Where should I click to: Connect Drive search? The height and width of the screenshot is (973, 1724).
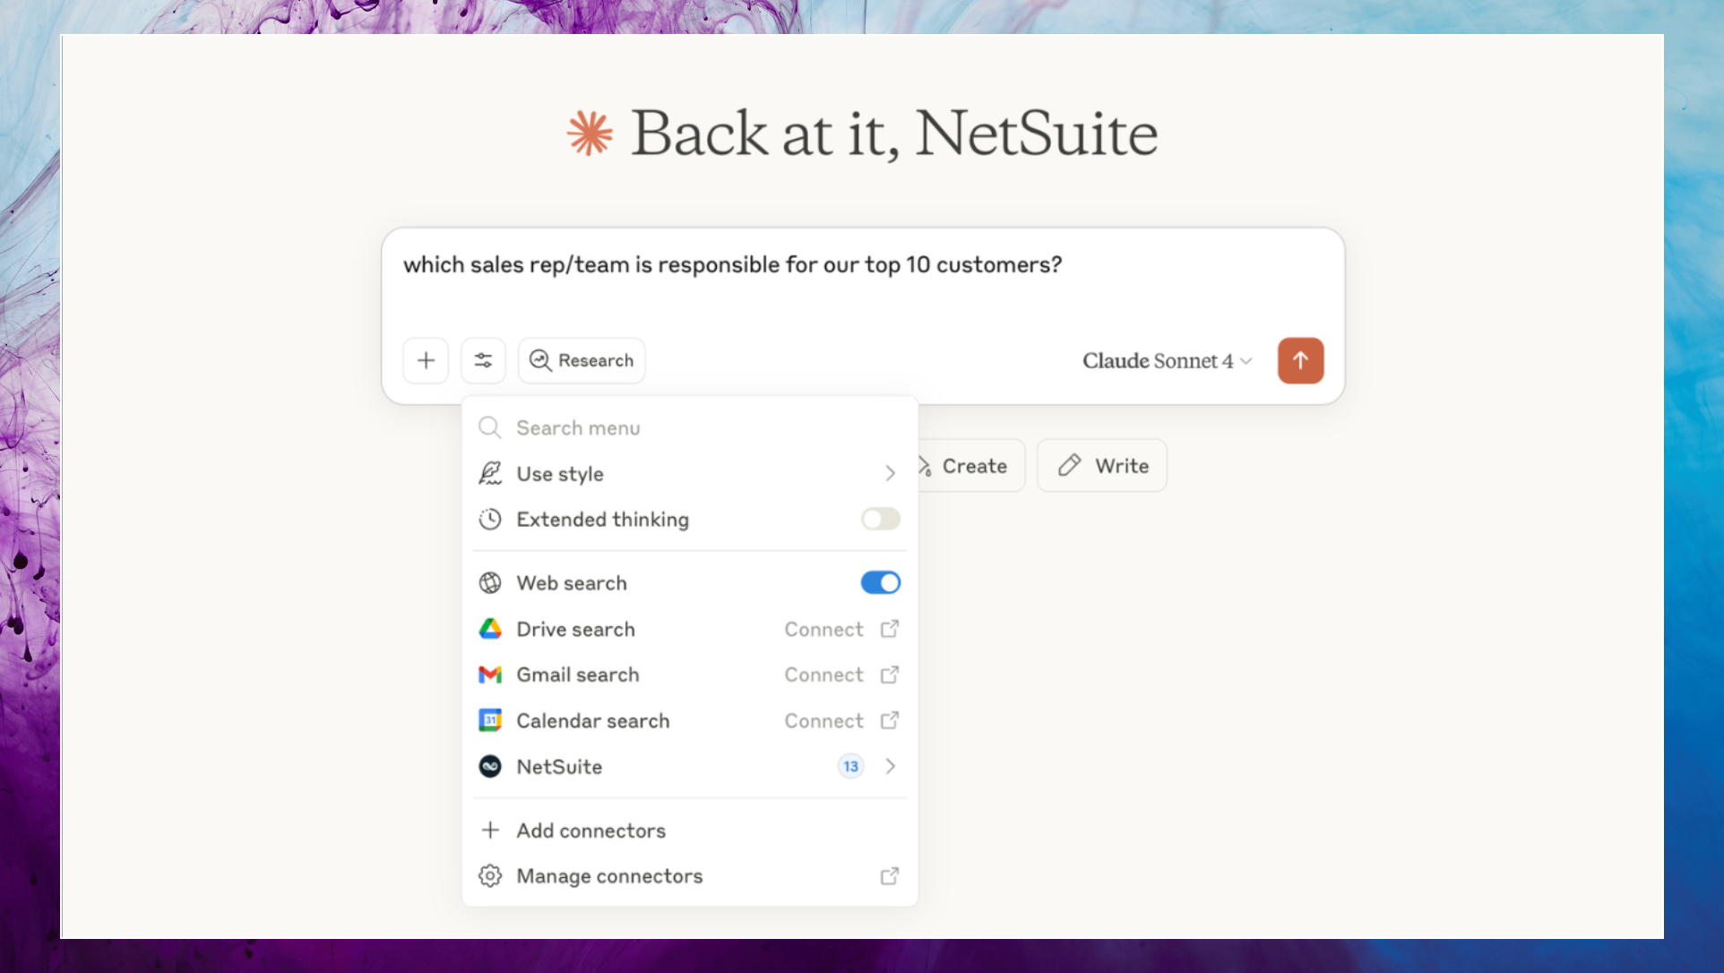click(x=823, y=629)
